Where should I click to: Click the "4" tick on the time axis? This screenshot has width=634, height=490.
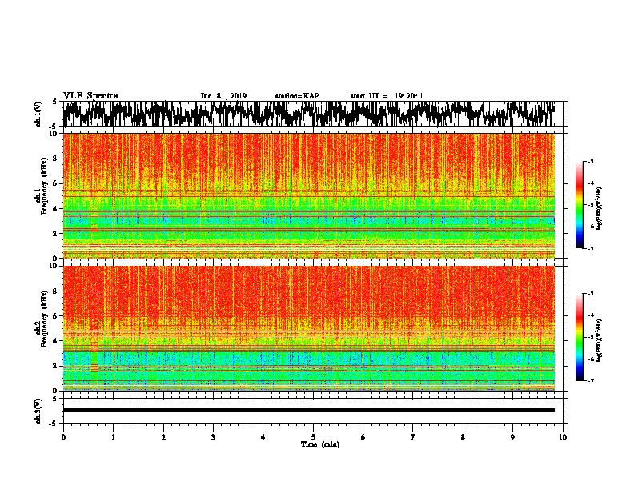[263, 437]
